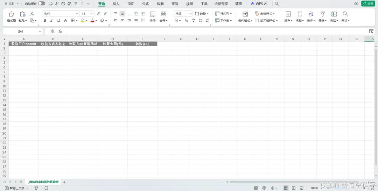The height and width of the screenshot is (191, 378).
Task: Open the Page (页面) tab
Action: point(131,4)
